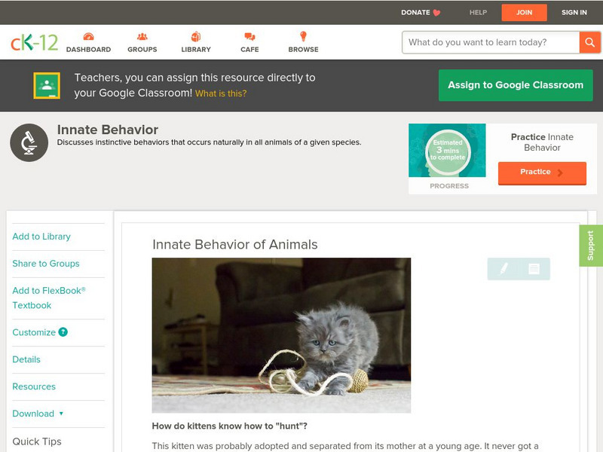Click the CAFE menu label
Image resolution: width=603 pixels, height=452 pixels.
[249, 50]
